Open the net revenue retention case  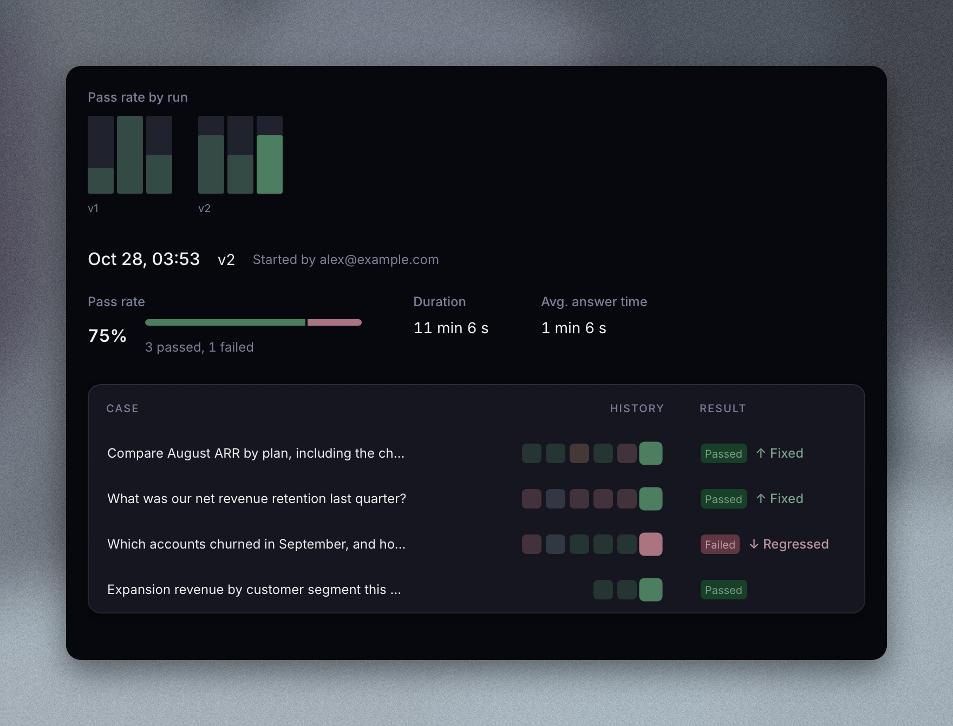coord(257,499)
